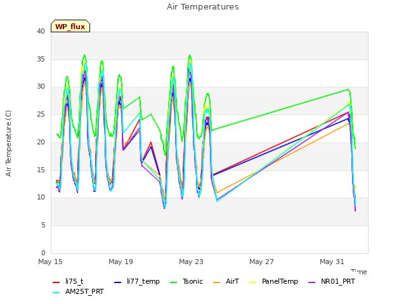Click the May 31 x-axis label
This screenshot has width=406, height=304.
(x=332, y=262)
